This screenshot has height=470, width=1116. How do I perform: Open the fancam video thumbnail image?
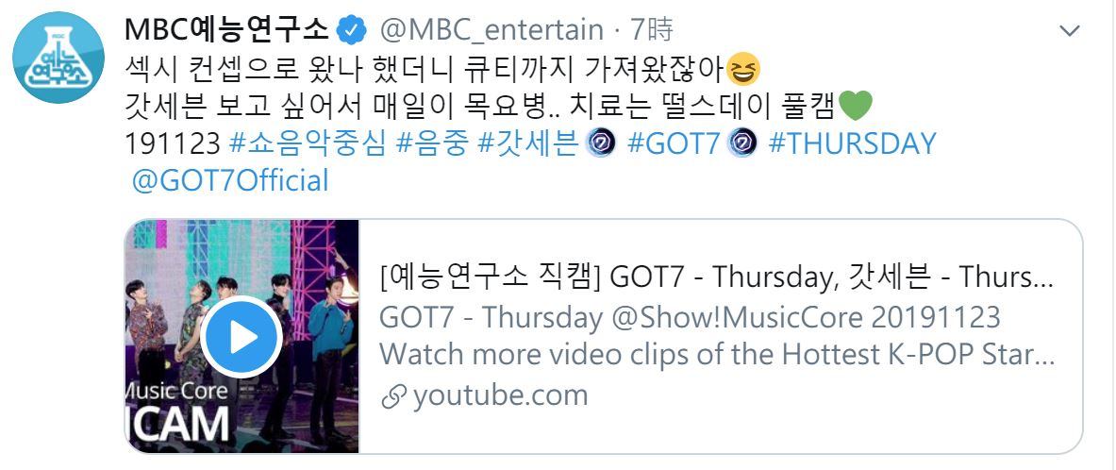click(242, 336)
